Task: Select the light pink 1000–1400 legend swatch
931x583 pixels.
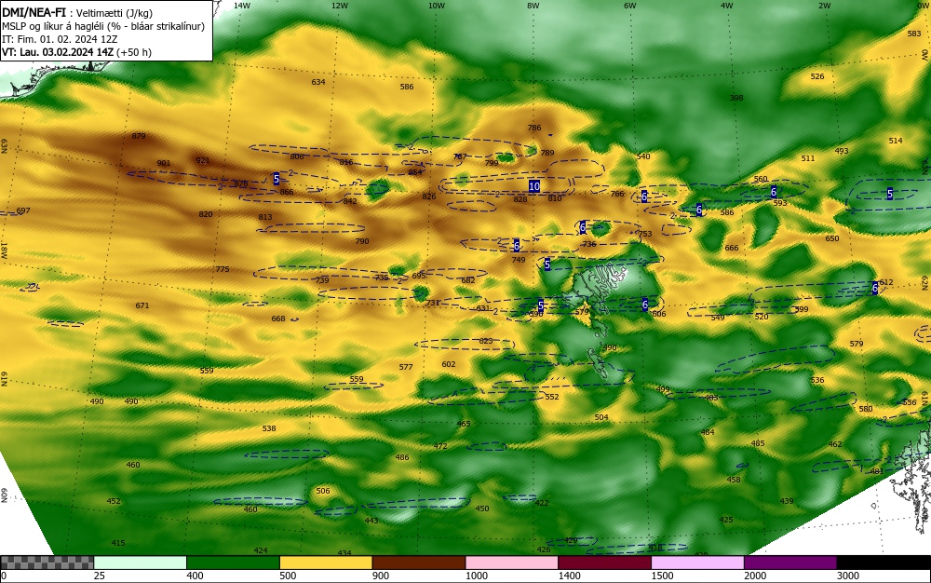Action: [x=512, y=563]
